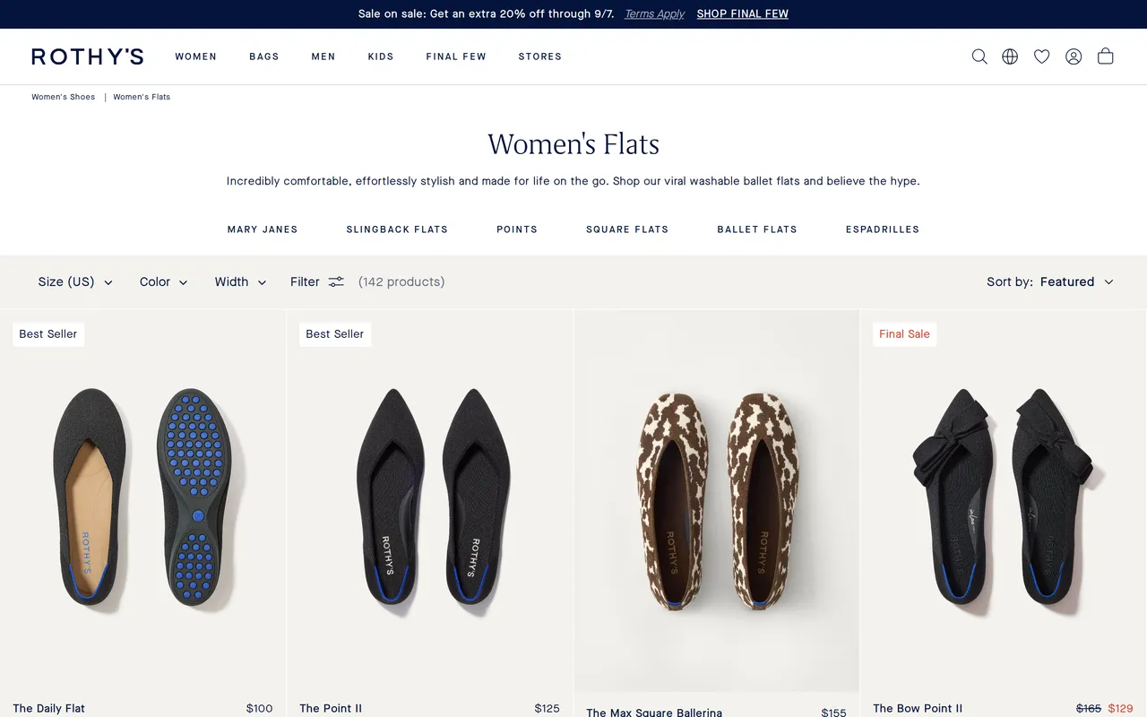Expand the Width filter dropdown
This screenshot has width=1147, height=717.
point(240,281)
